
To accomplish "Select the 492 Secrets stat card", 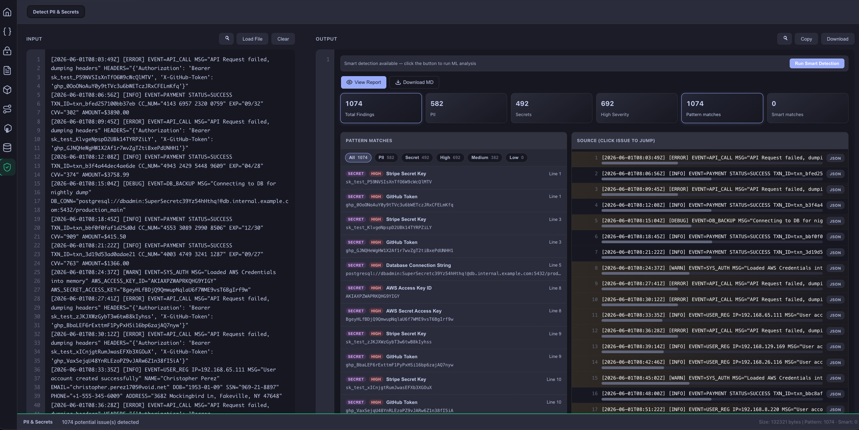I will click(x=551, y=108).
